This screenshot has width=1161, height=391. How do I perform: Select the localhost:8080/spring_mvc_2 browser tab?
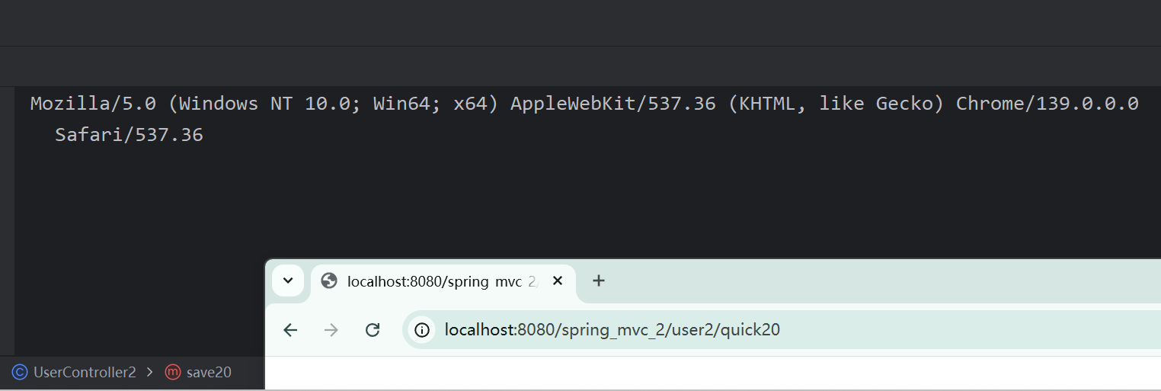tap(443, 281)
